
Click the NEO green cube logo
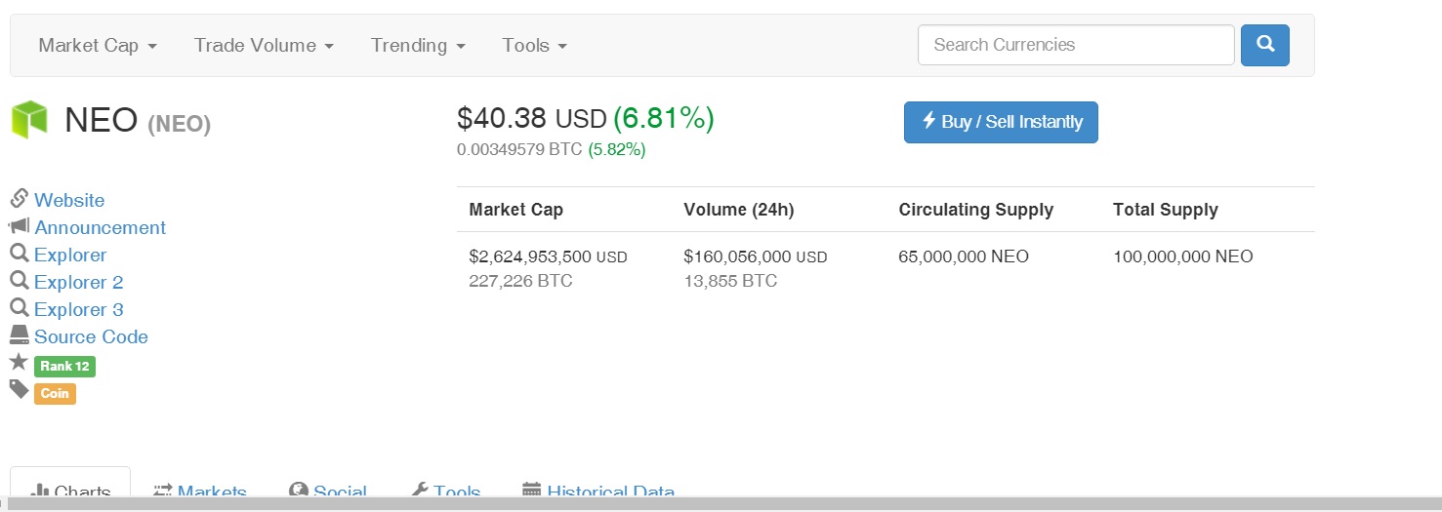29,120
